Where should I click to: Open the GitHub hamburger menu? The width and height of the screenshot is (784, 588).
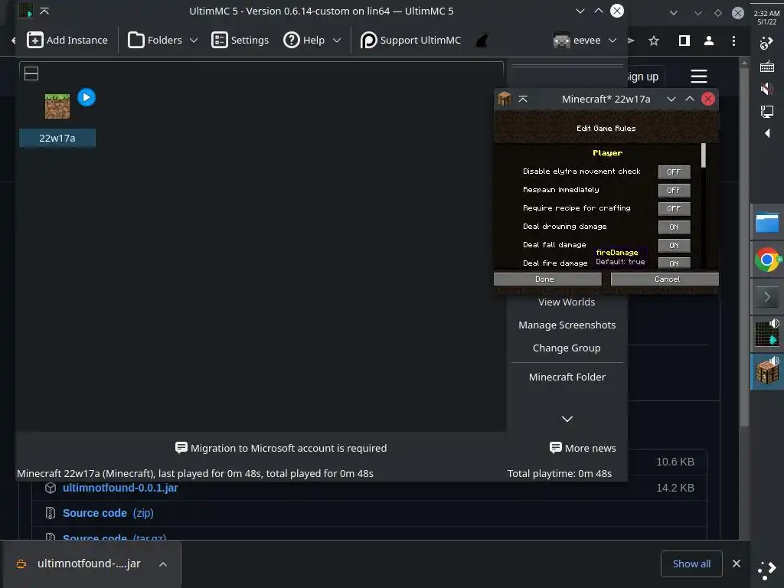tap(698, 77)
